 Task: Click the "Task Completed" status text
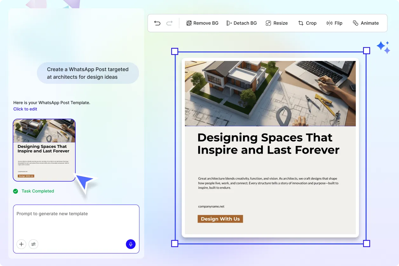pyautogui.click(x=38, y=191)
